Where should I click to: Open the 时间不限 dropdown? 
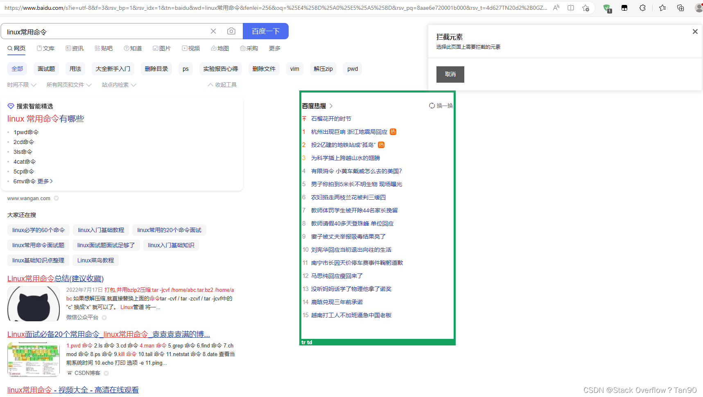(22, 85)
